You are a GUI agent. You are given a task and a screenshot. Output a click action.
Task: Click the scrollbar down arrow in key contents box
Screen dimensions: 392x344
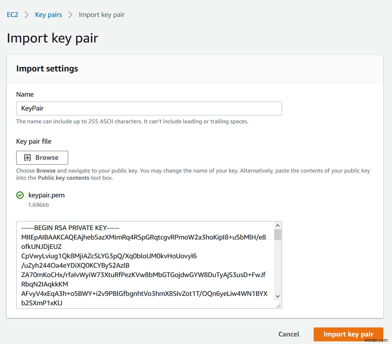coord(278,296)
